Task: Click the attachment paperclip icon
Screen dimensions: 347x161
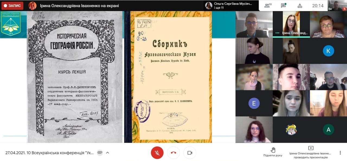Action: [x=100, y=153]
